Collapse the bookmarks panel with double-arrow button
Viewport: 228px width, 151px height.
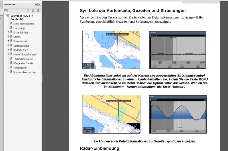pos(36,5)
